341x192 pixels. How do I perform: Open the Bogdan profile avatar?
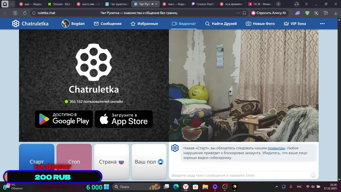coord(66,23)
